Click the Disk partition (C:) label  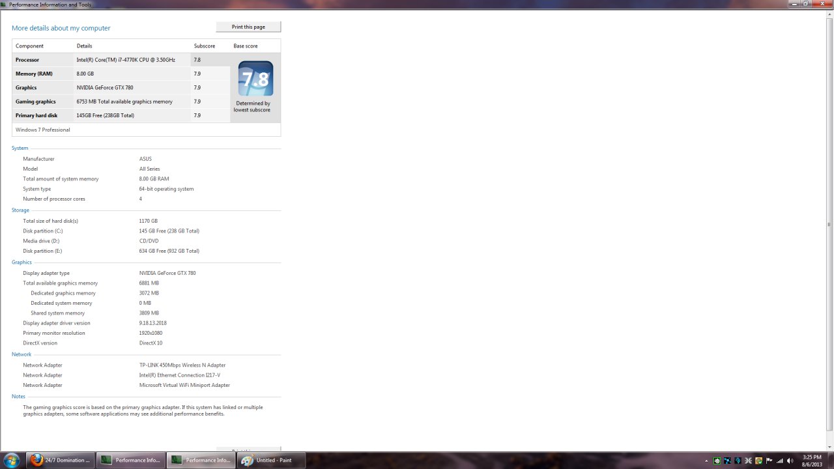(x=43, y=231)
